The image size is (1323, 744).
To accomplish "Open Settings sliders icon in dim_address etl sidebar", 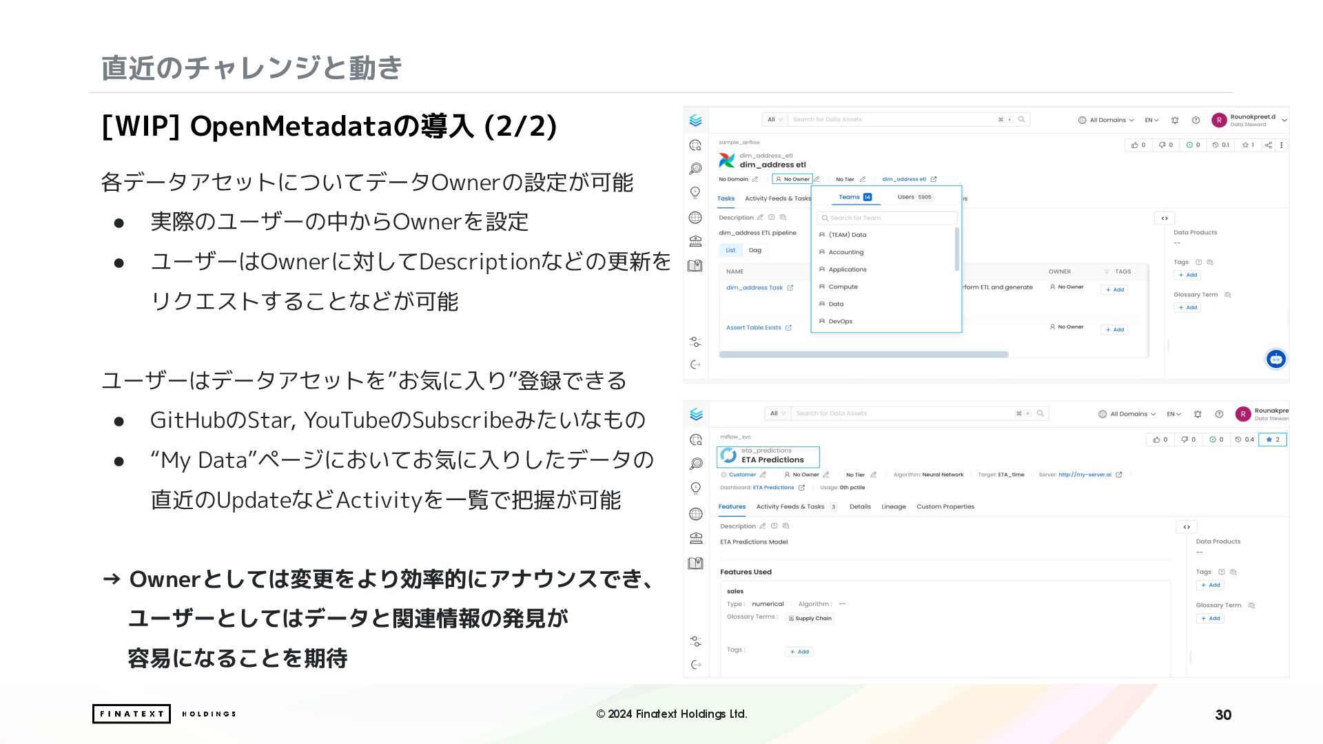I will [x=695, y=342].
